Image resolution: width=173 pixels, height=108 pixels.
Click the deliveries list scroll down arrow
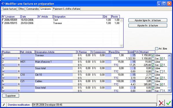122,46
